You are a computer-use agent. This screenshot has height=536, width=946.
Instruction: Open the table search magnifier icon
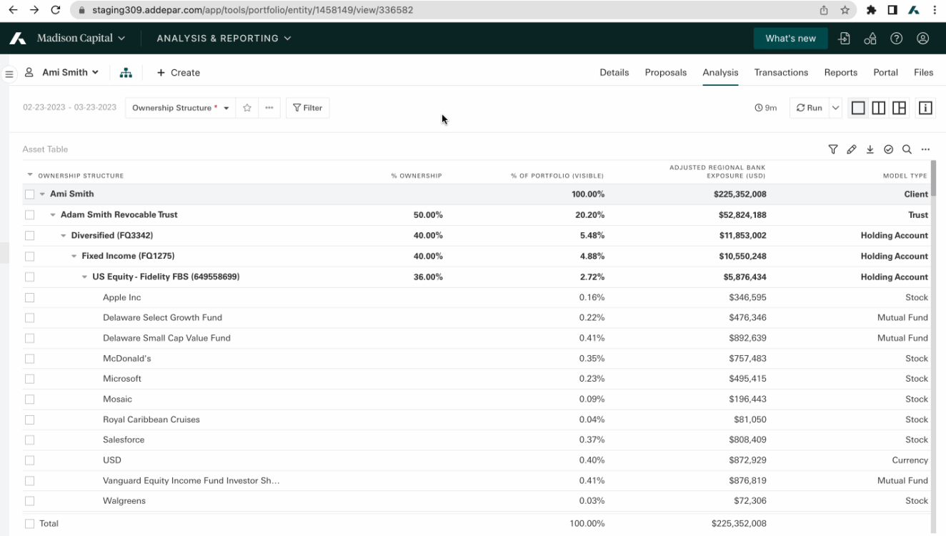(907, 149)
